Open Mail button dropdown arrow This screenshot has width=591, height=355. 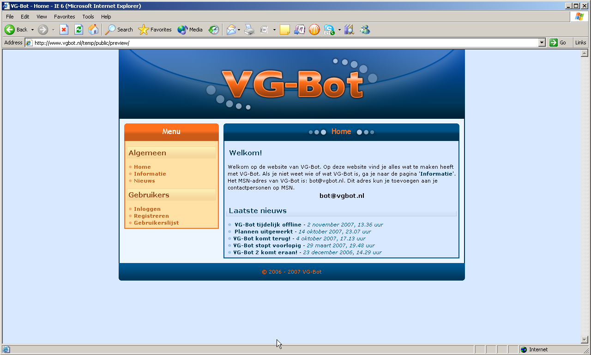tap(239, 30)
